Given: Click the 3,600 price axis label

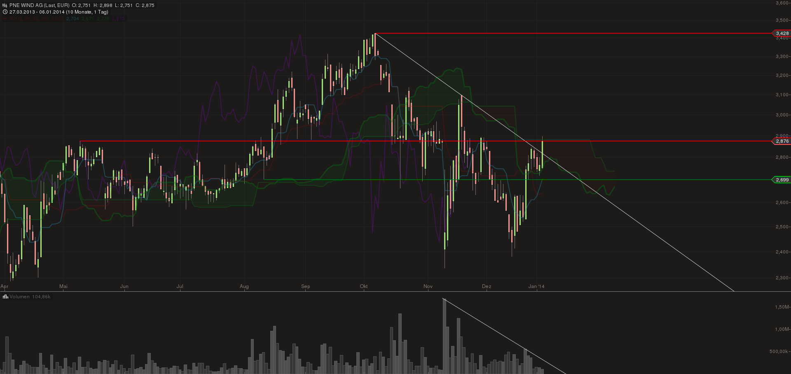Looking at the screenshot, I should point(782,3).
